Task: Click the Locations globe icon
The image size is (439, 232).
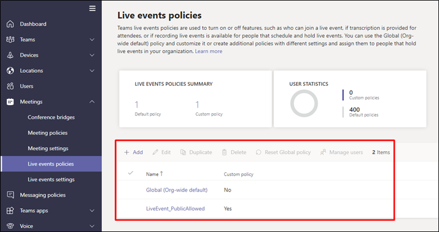Action: (x=10, y=71)
